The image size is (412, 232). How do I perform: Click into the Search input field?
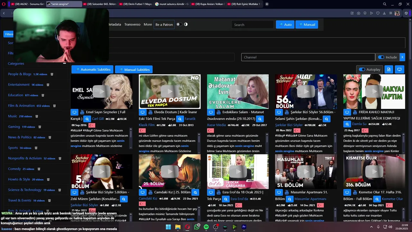253,25
